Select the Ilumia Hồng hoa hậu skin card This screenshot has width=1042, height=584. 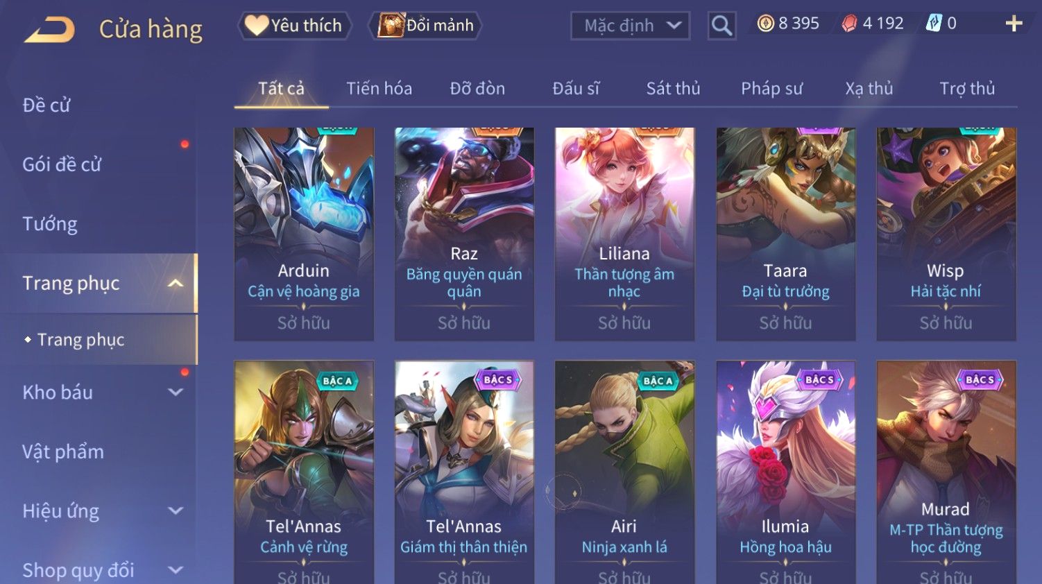[785, 472]
